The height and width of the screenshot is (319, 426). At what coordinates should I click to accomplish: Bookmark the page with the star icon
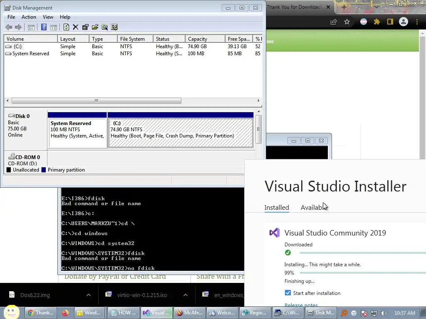347,22
